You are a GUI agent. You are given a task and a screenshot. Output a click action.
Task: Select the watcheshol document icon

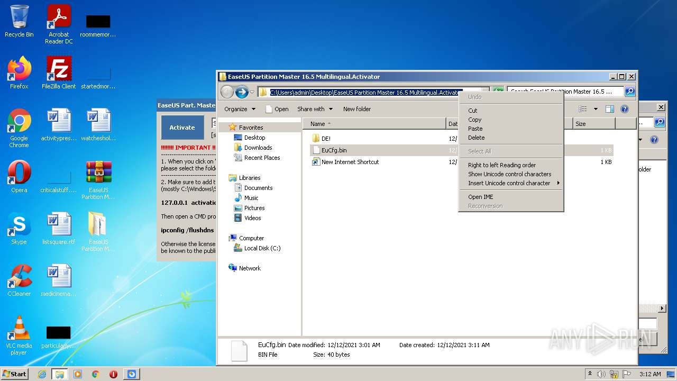pos(98,125)
